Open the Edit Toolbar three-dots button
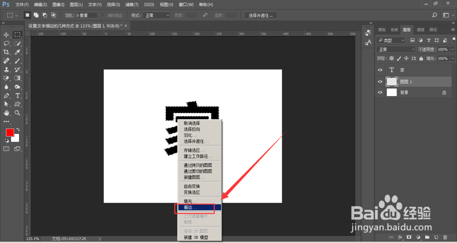 click(x=6, y=121)
